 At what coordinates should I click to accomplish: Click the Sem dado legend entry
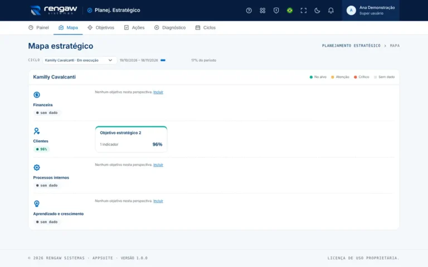click(x=384, y=77)
